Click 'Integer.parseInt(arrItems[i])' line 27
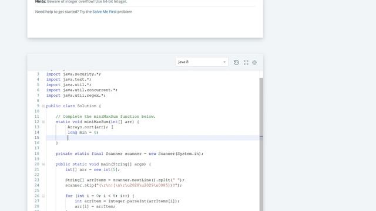 (x=127, y=201)
